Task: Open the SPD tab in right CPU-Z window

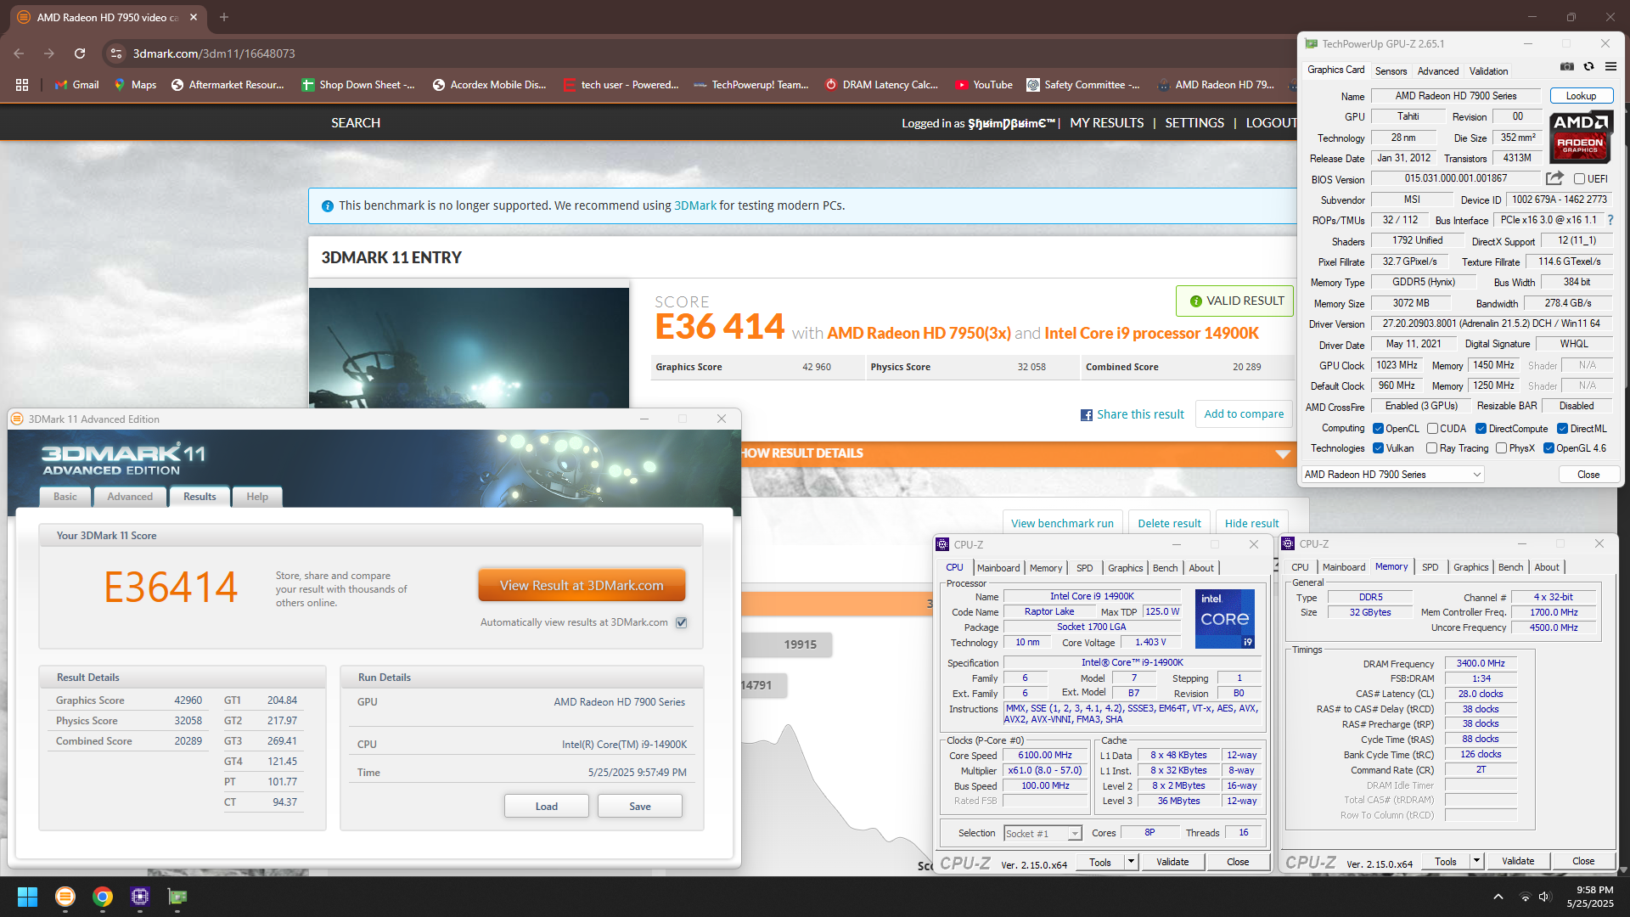Action: pyautogui.click(x=1430, y=567)
